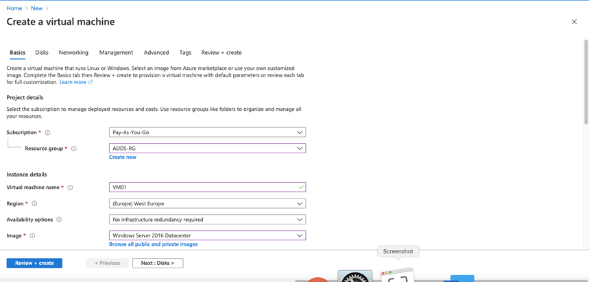Image resolution: width=589 pixels, height=282 pixels.
Task: Open the Image dropdown Windows Server 2016
Action: (207, 235)
